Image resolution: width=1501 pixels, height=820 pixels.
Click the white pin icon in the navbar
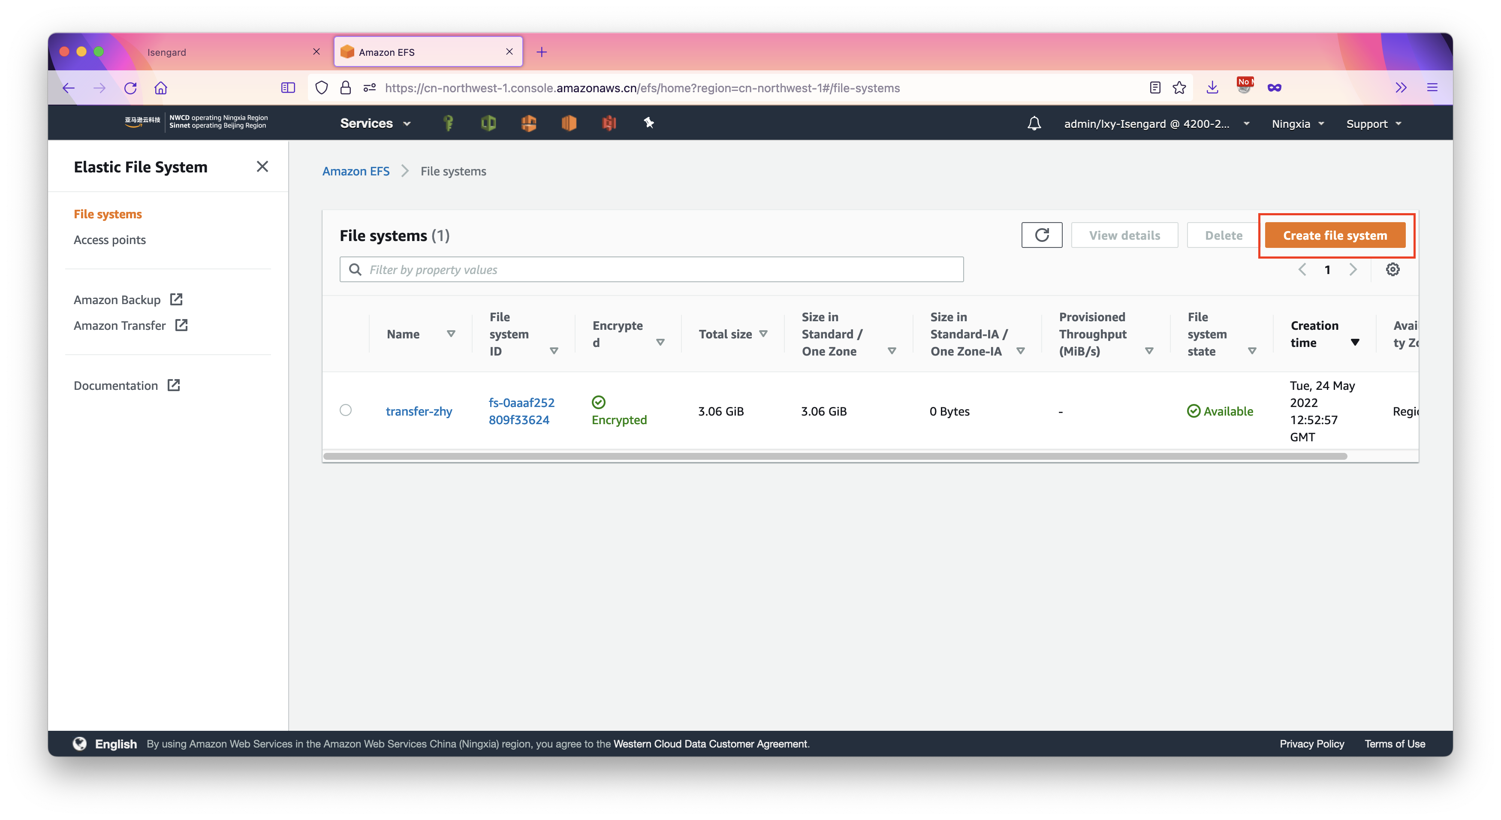(648, 122)
